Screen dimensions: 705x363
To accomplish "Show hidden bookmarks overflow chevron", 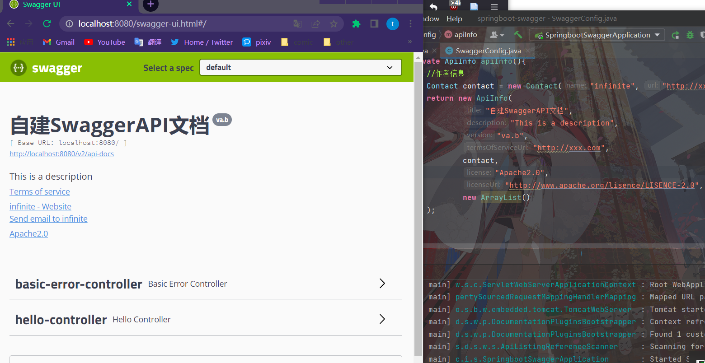I will point(410,42).
